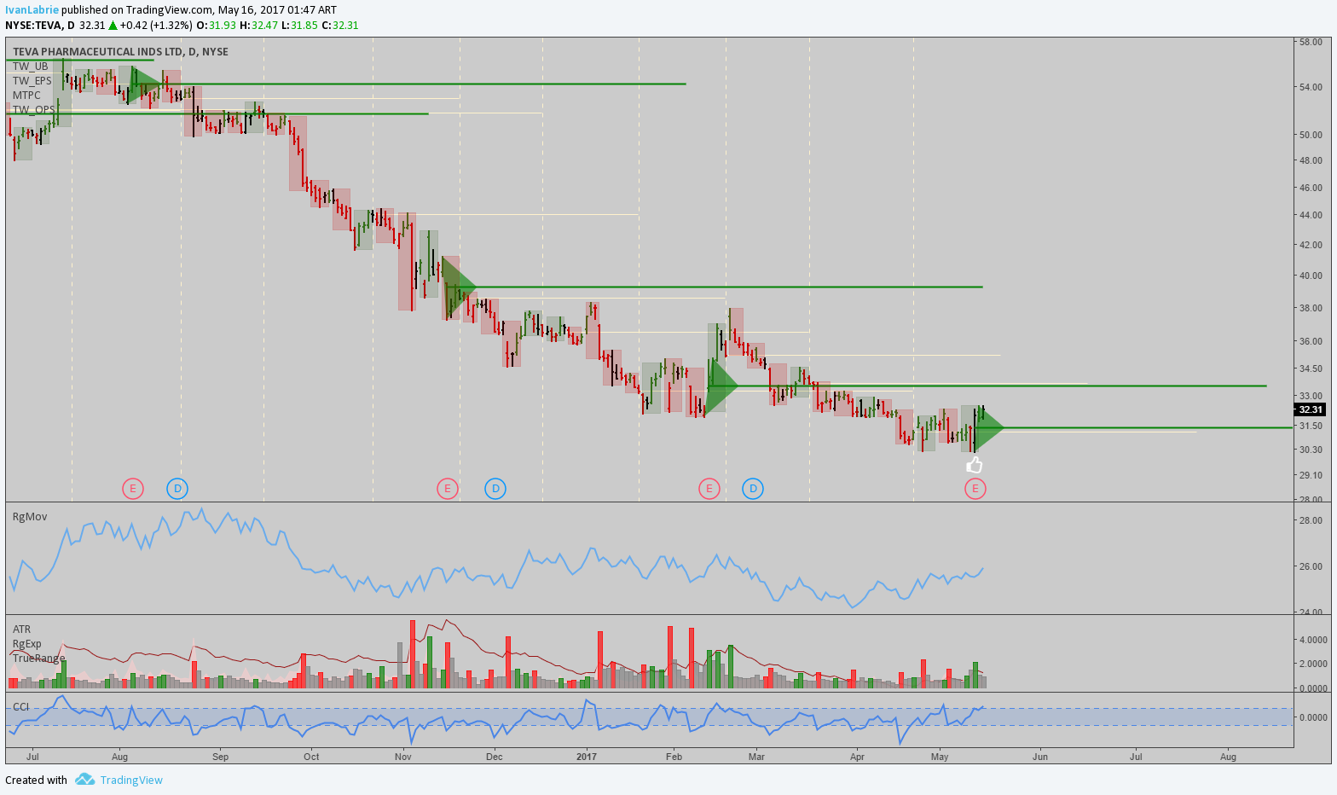
Task: Click the 54.00 price axis label
Action: [x=1311, y=87]
